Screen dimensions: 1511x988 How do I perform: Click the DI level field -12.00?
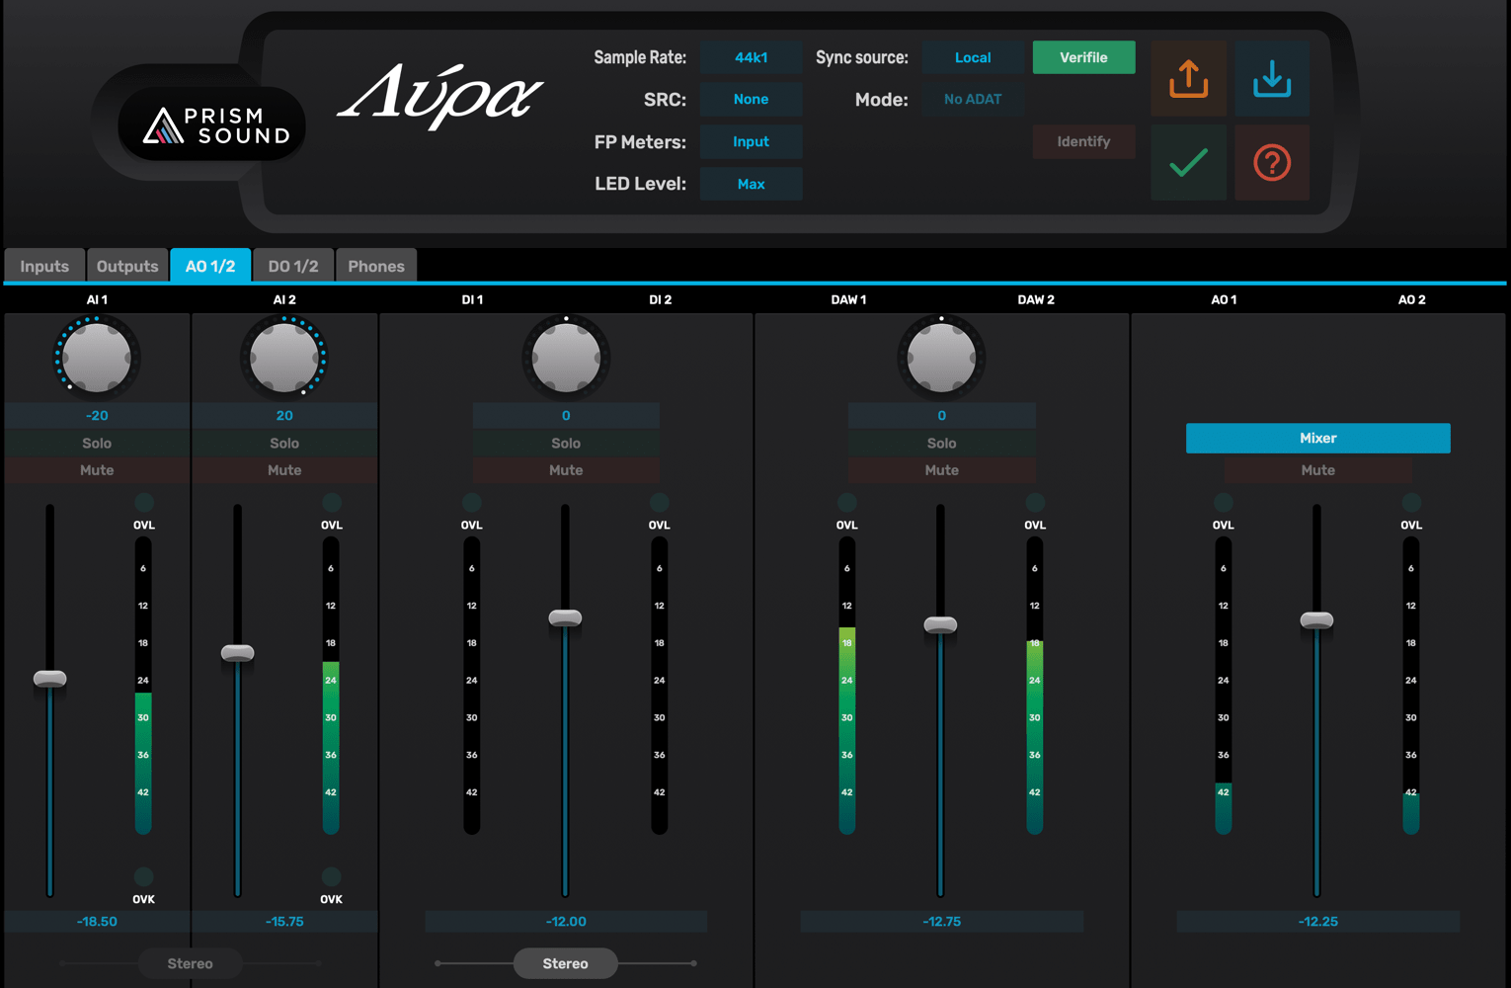[x=566, y=921]
